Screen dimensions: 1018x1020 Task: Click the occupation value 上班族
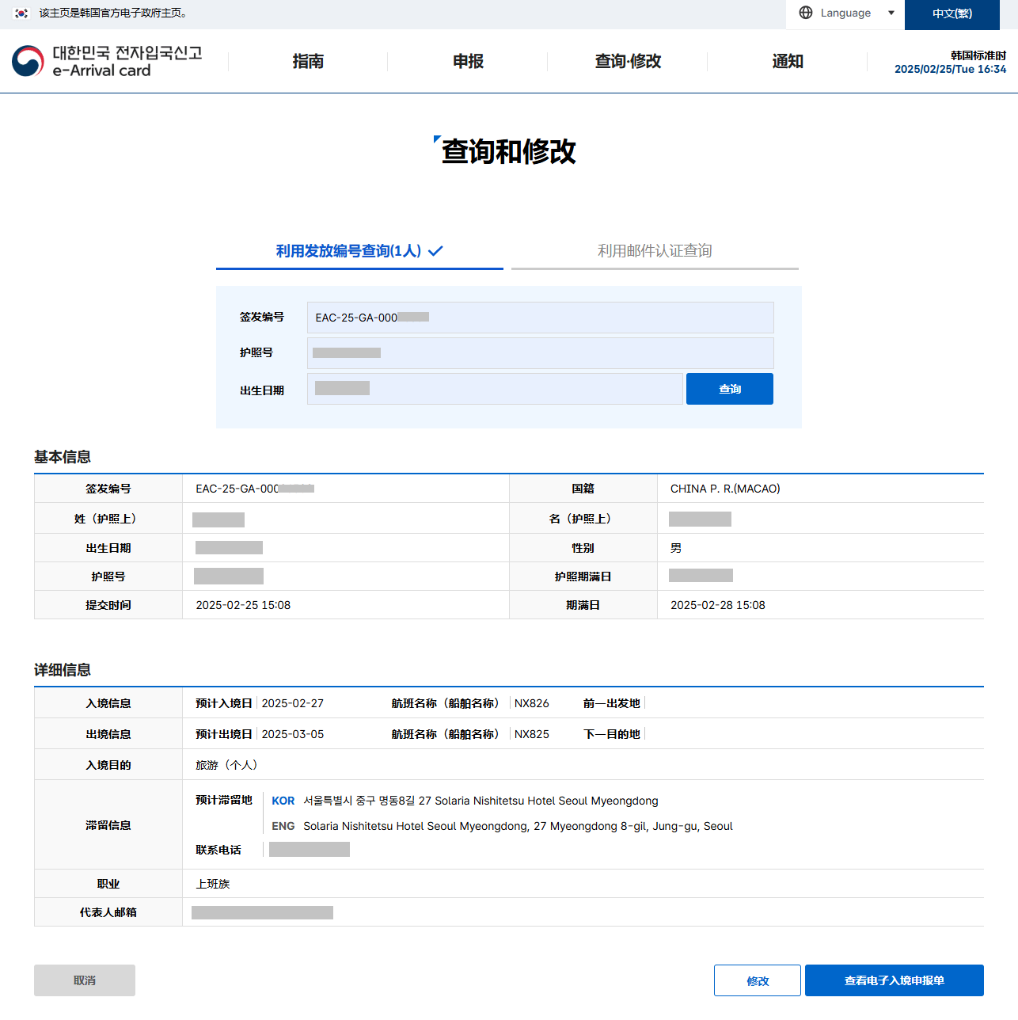(x=213, y=884)
